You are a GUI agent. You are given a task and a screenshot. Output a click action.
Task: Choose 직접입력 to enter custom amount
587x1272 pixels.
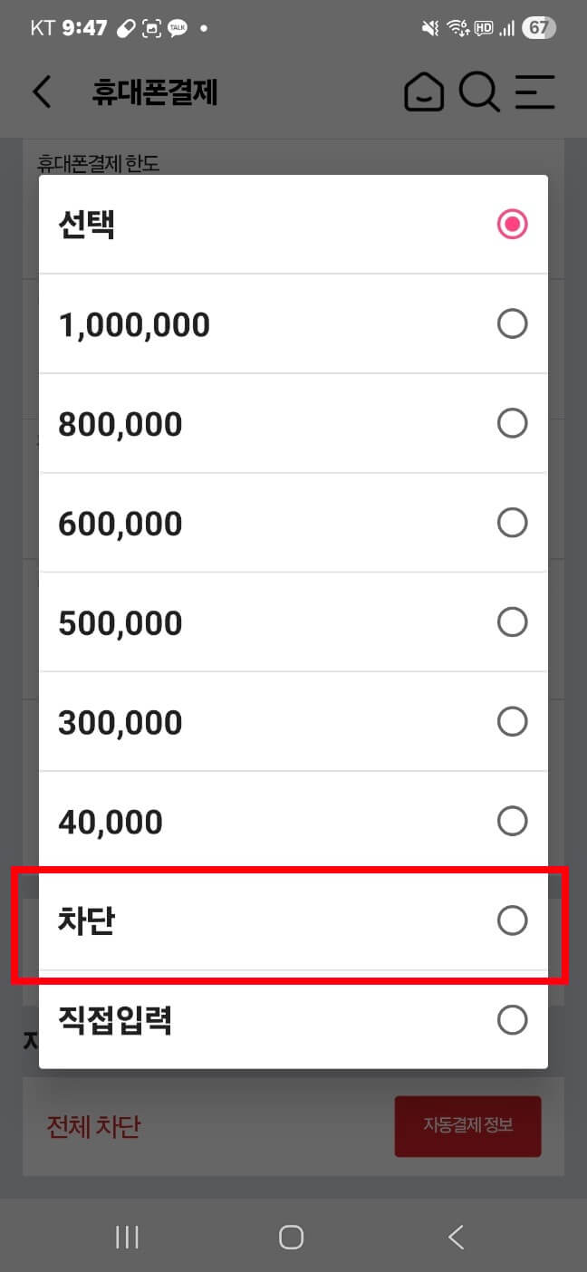coord(513,1020)
